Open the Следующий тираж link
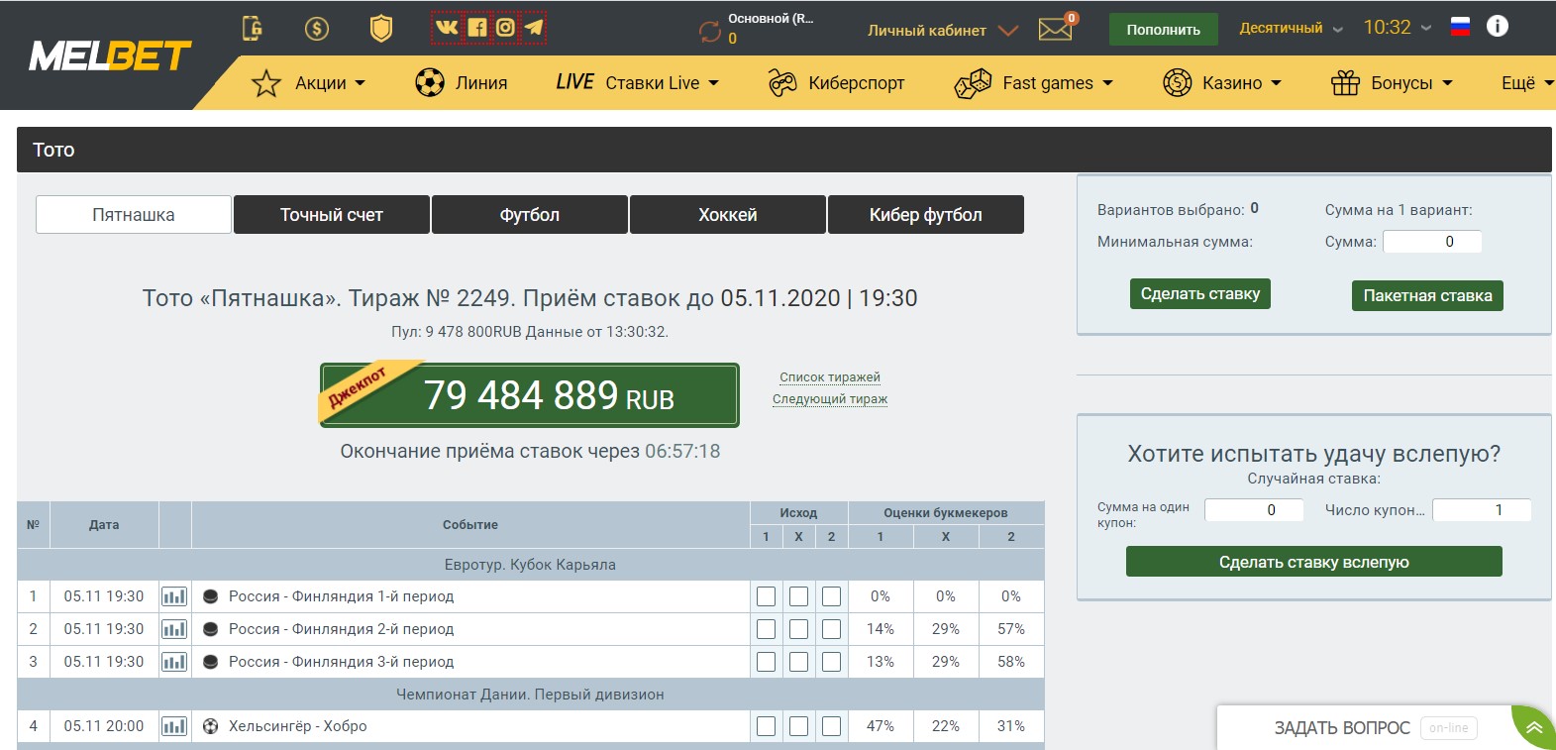1556x750 pixels. (830, 399)
